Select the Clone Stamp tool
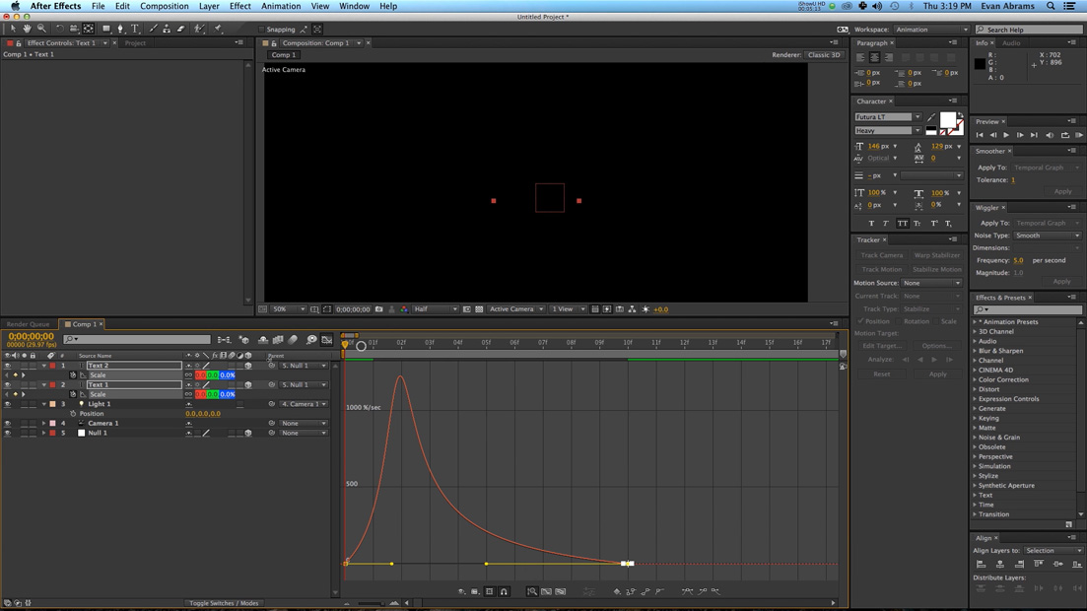Screen dimensions: 1087x611 (x=167, y=29)
